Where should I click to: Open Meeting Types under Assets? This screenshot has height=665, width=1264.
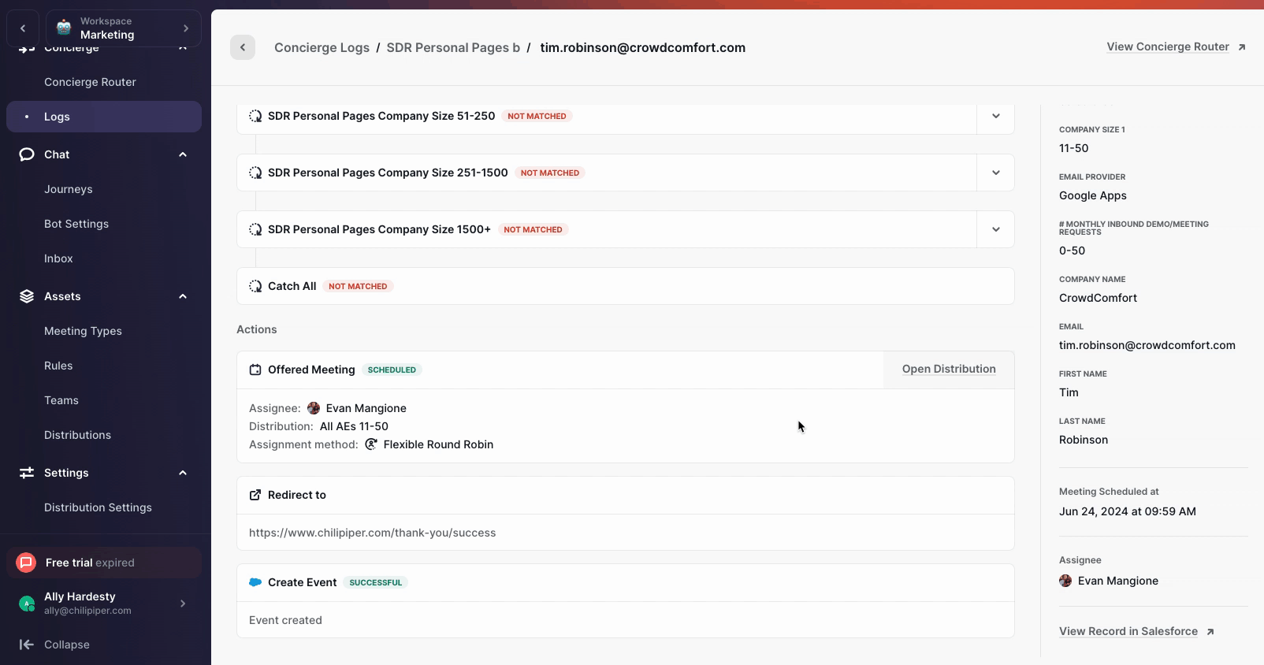coord(83,331)
